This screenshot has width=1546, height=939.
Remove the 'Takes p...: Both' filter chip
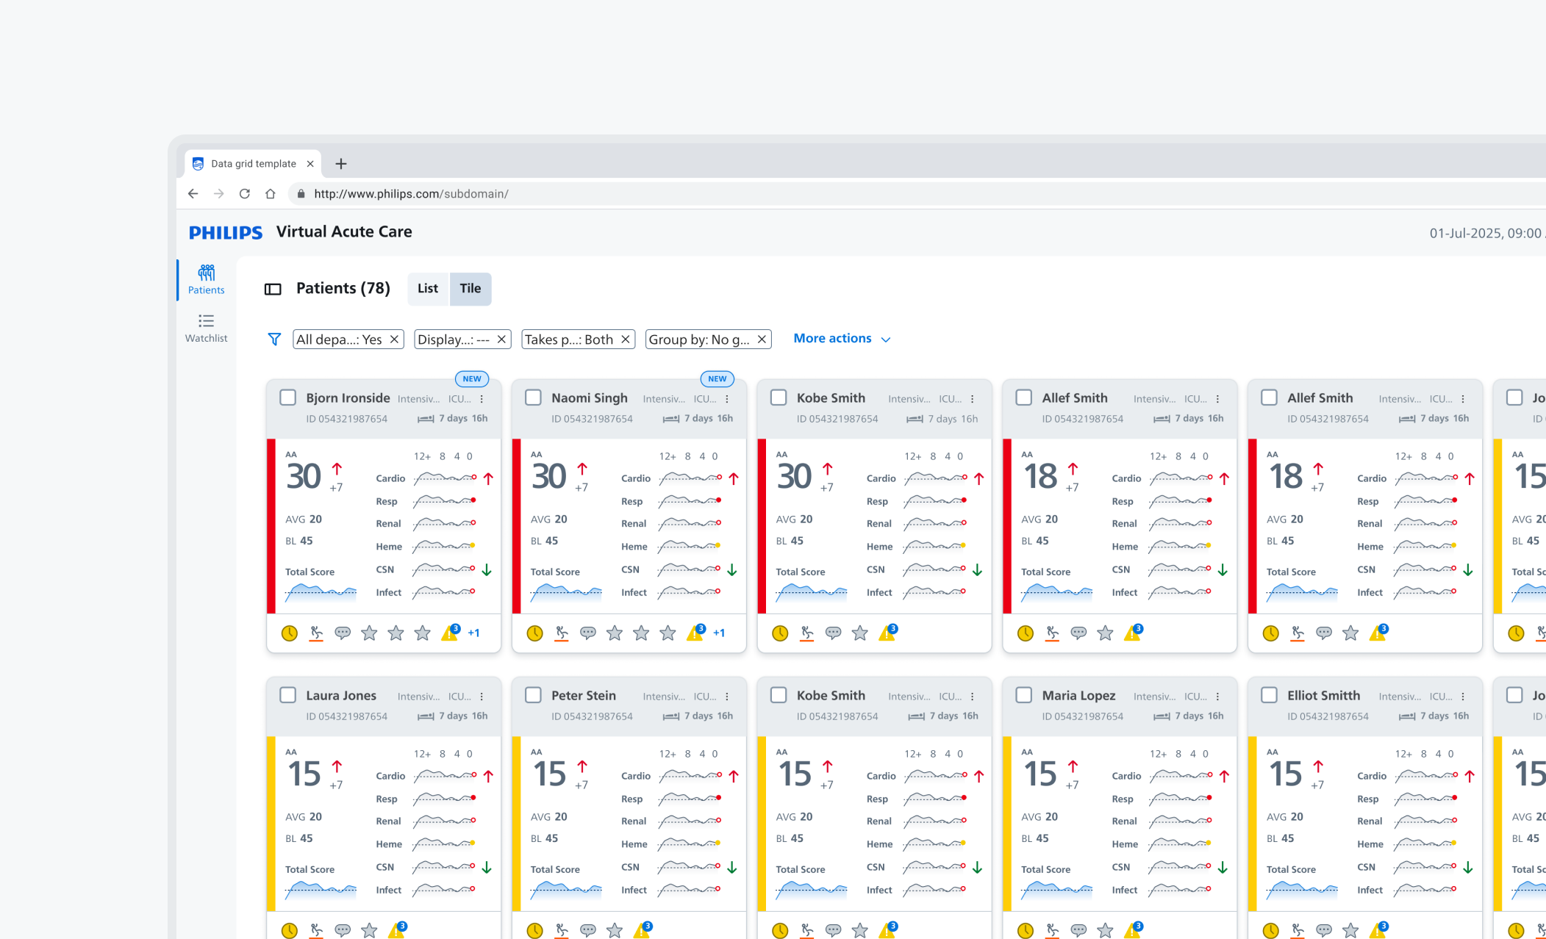point(625,339)
